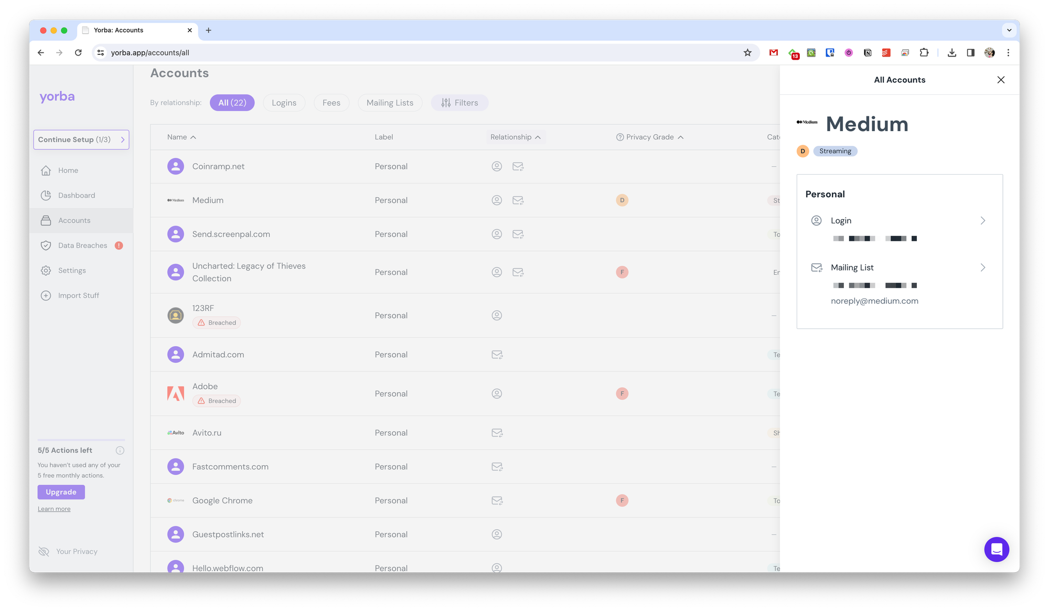1049x611 pixels.
Task: Open Settings gear icon in sidebar
Action: pos(46,271)
